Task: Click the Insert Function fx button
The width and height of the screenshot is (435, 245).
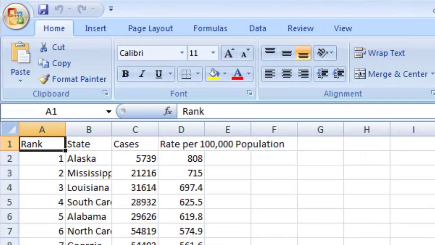Action: pyautogui.click(x=168, y=111)
